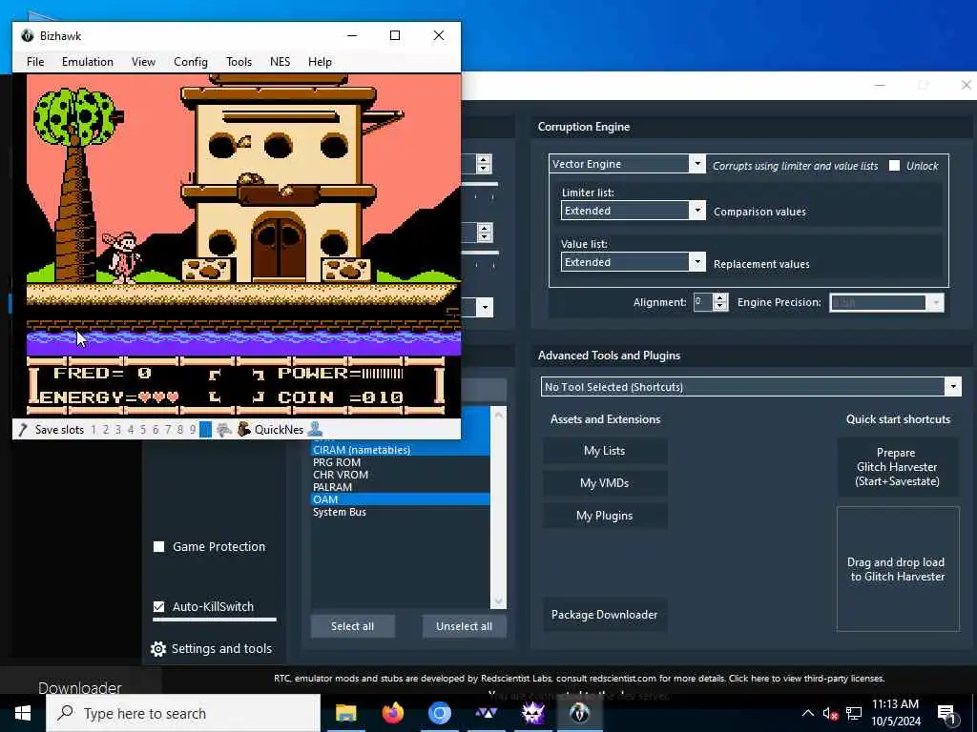The width and height of the screenshot is (977, 732).
Task: Open the Help menu in Bizhawk
Action: (320, 62)
